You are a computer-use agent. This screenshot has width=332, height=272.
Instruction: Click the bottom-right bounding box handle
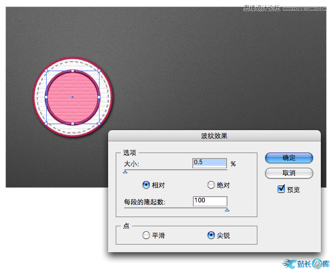tap(98, 123)
